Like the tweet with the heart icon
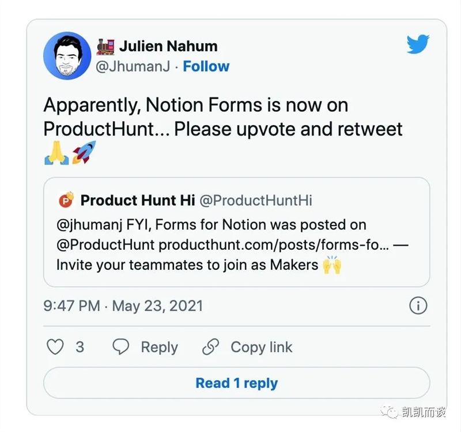Image resolution: width=461 pixels, height=432 pixels. pos(55,347)
